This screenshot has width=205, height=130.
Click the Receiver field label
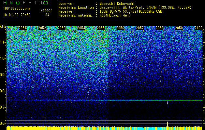coord(66,11)
